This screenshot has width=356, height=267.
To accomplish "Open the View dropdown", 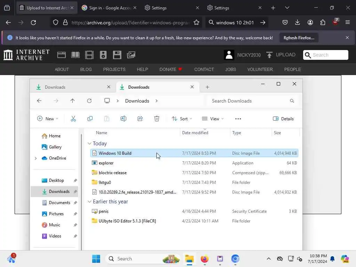I will click(x=213, y=119).
